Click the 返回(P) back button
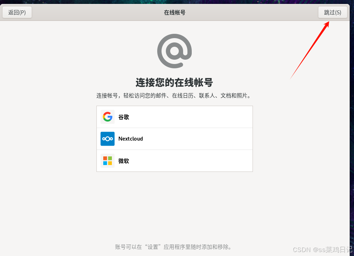Screen dimensions: 354x256 [17, 12]
